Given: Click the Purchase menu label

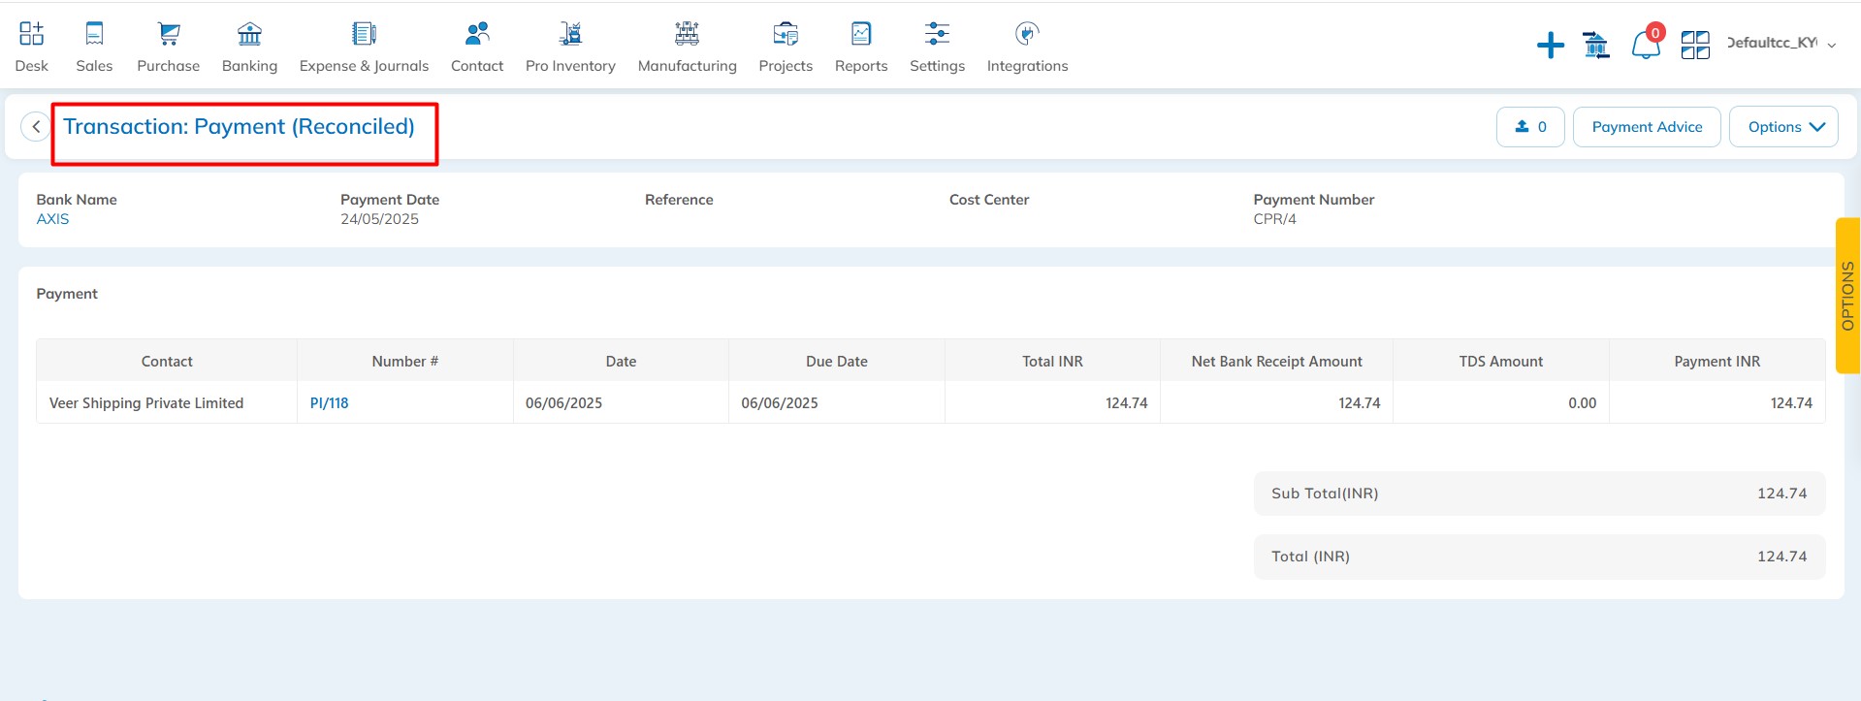Looking at the screenshot, I should [x=169, y=66].
